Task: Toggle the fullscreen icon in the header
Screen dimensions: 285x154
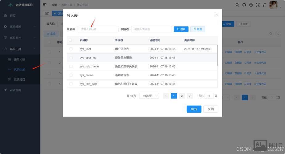Action: (x=258, y=5)
